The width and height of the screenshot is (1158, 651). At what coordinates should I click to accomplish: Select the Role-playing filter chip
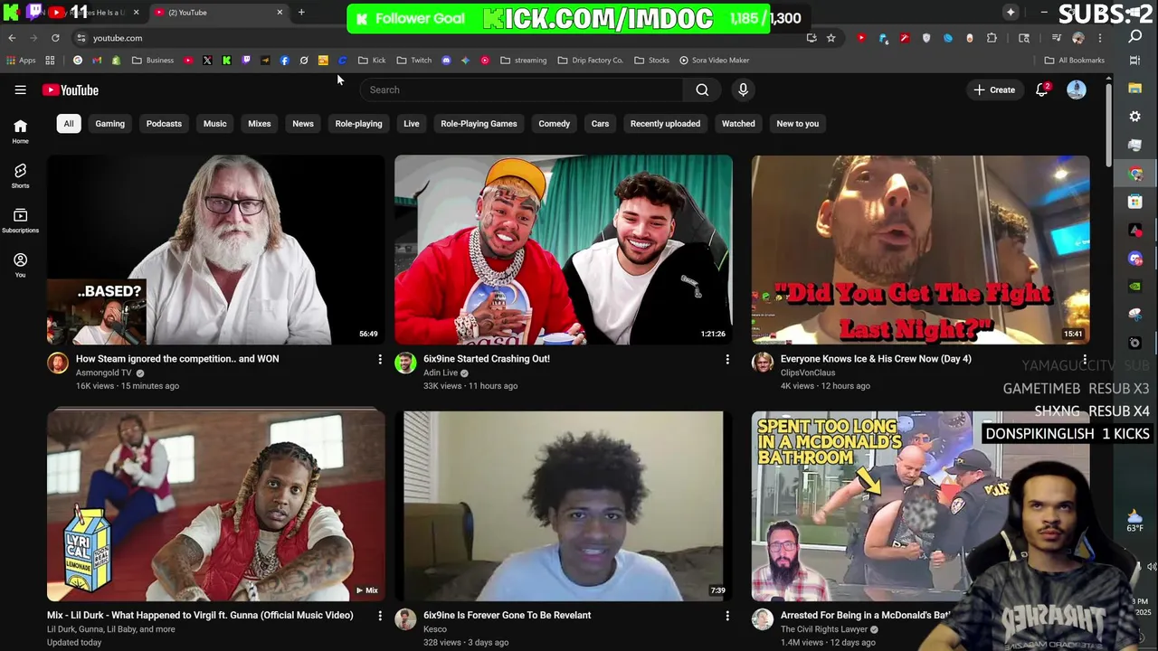coord(358,123)
